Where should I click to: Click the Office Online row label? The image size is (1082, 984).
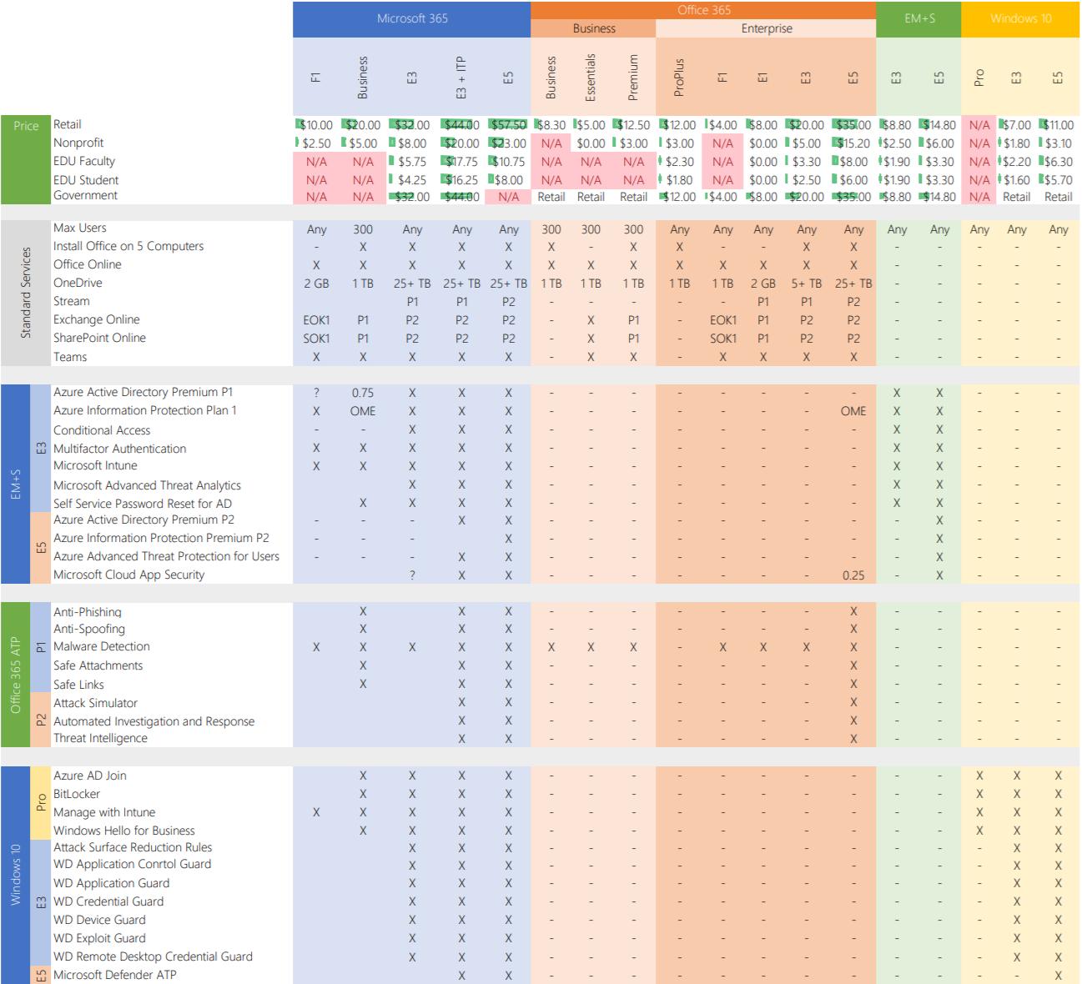coord(88,264)
